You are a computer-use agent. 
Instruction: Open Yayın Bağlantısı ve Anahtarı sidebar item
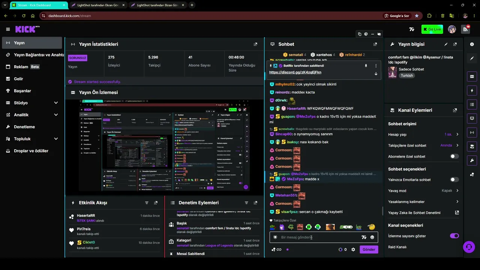tap(32, 55)
